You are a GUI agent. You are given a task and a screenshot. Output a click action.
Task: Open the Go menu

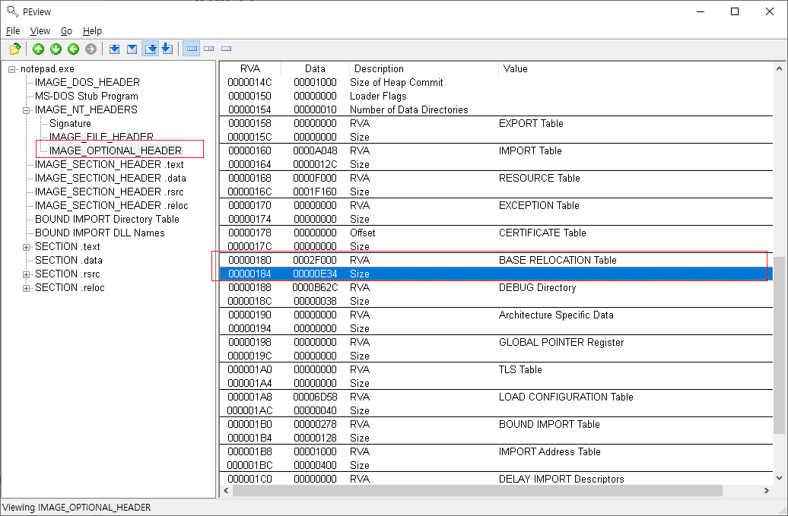pyautogui.click(x=66, y=31)
